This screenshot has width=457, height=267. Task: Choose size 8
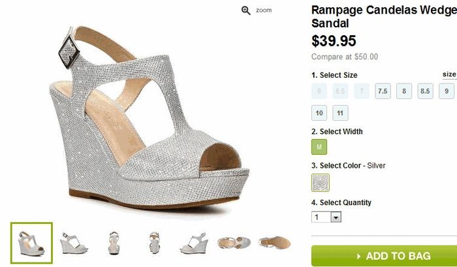point(404,91)
